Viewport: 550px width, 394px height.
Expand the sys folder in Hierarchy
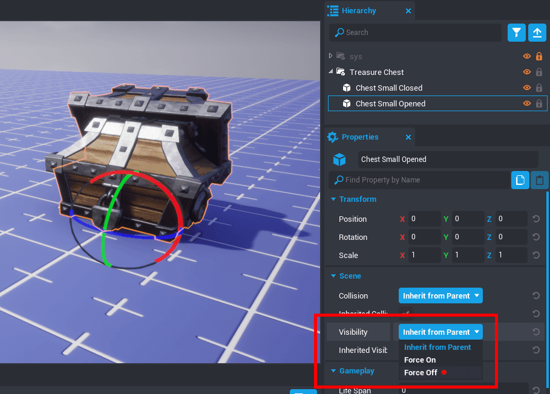331,56
